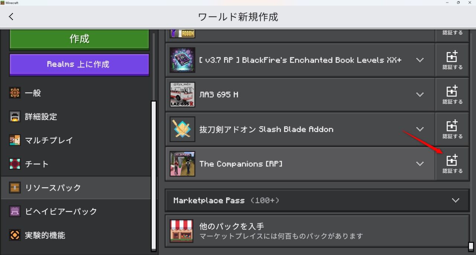The height and width of the screenshot is (255, 476).
Task: Click the ワールド新規作成 title text
Action: tap(238, 17)
